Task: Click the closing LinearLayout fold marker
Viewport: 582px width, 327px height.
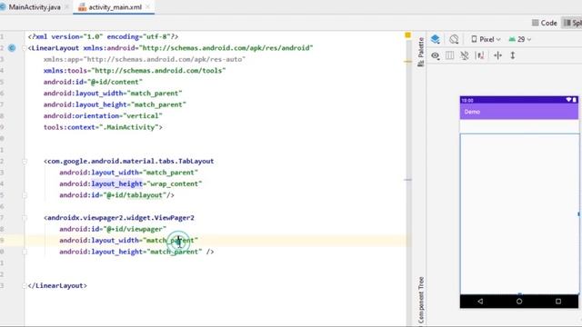Action: [25, 285]
